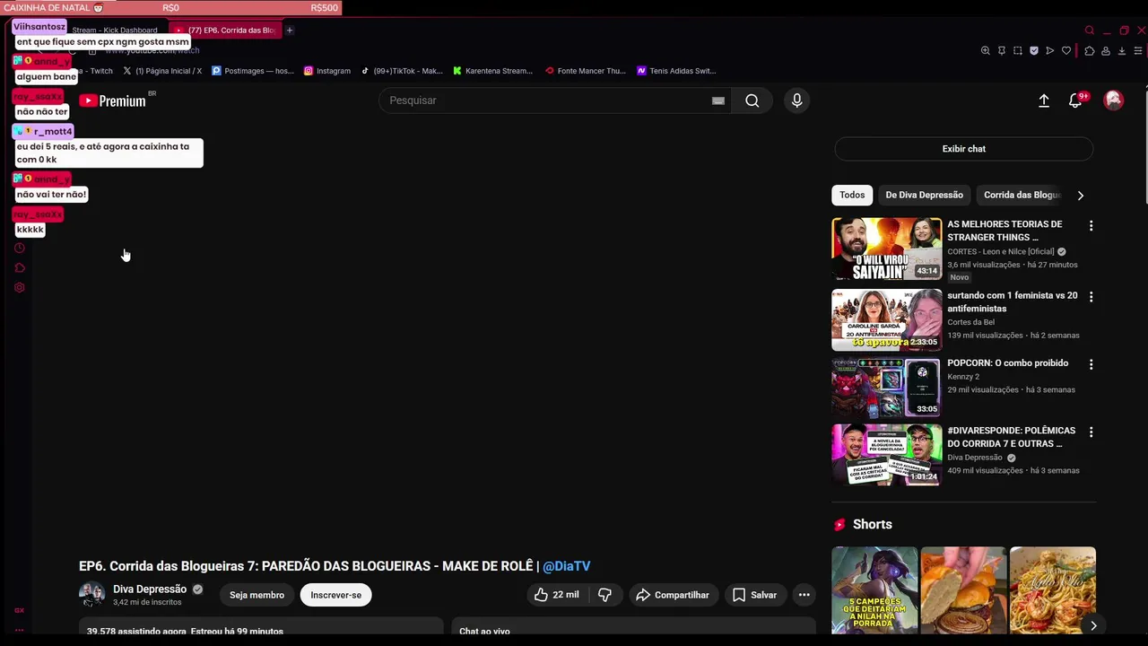The width and height of the screenshot is (1148, 646).
Task: Dislike the video with thumbs-down
Action: (x=604, y=595)
